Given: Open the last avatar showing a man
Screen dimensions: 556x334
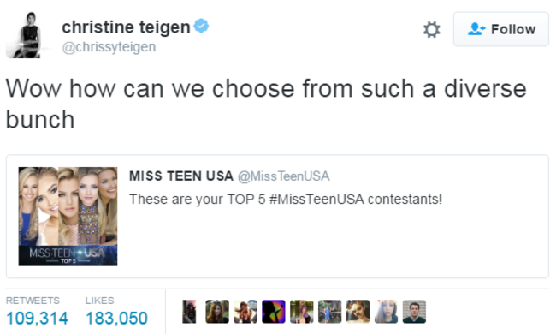Looking at the screenshot, I should [414, 312].
